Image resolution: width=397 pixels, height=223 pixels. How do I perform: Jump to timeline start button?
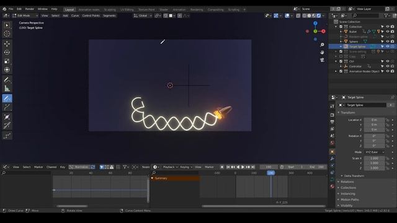(x=228, y=167)
